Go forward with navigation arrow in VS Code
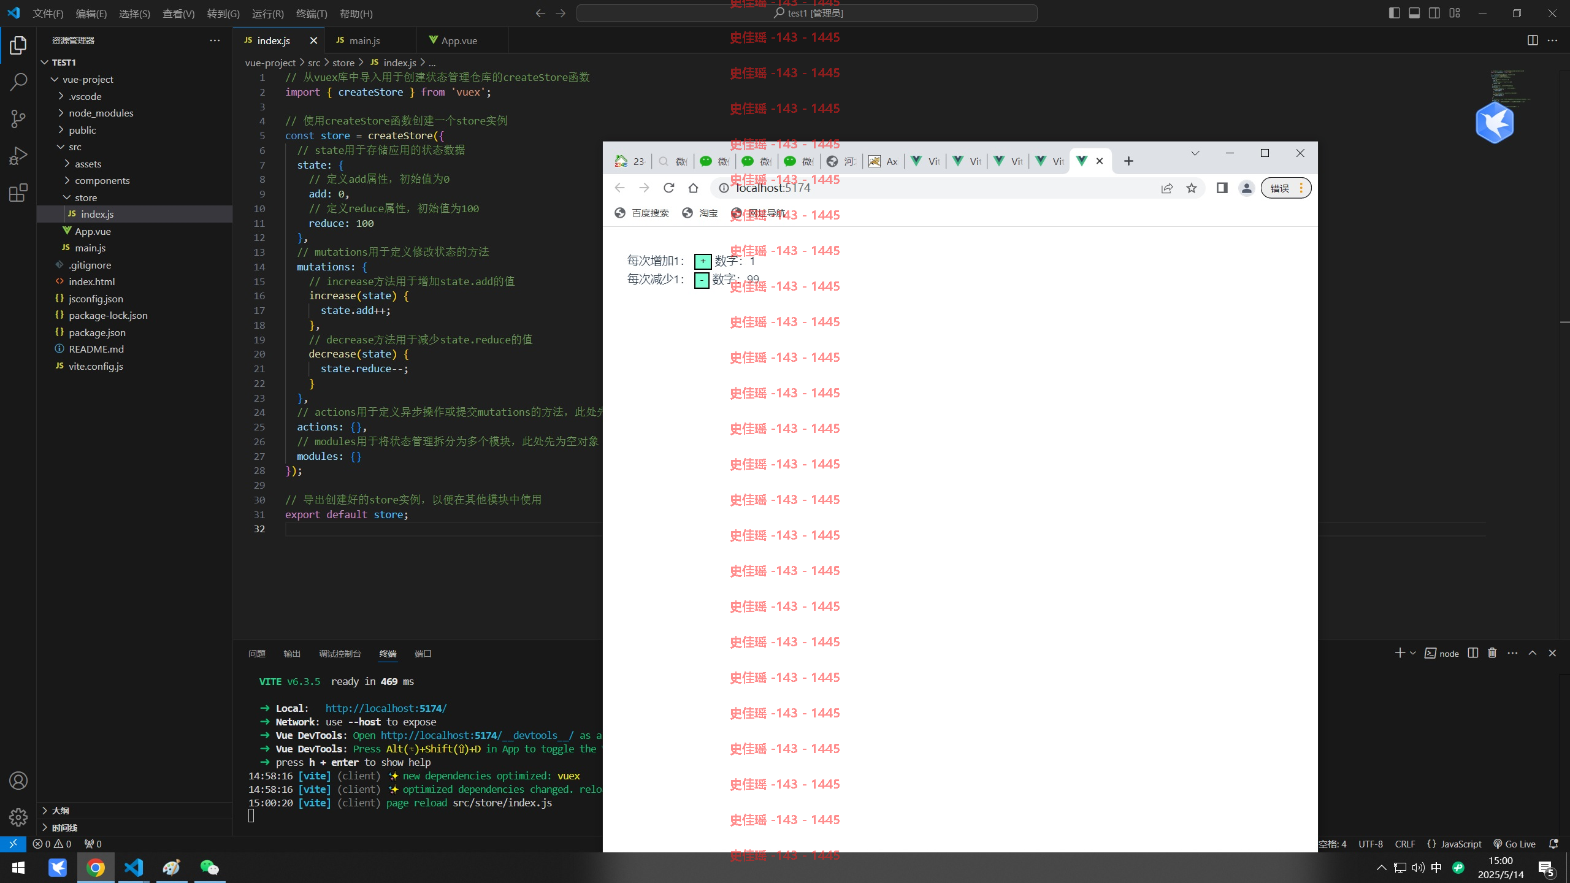Image resolution: width=1570 pixels, height=883 pixels. pyautogui.click(x=561, y=13)
